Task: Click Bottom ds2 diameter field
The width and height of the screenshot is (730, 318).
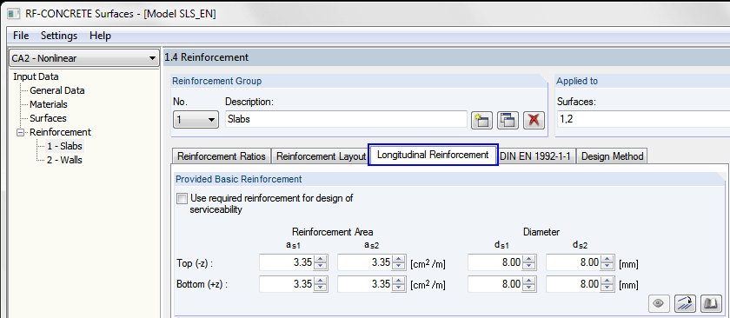Action: click(x=573, y=283)
